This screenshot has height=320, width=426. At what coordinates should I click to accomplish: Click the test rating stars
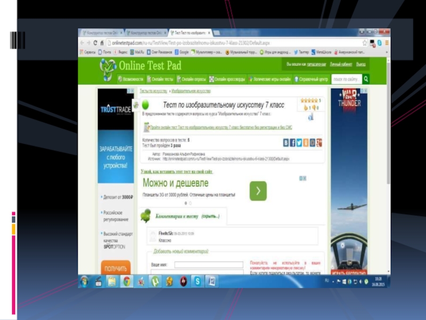(309, 101)
